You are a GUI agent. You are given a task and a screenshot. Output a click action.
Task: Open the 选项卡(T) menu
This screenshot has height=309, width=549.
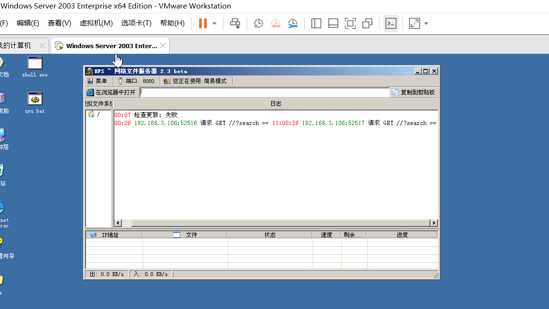[x=136, y=23]
